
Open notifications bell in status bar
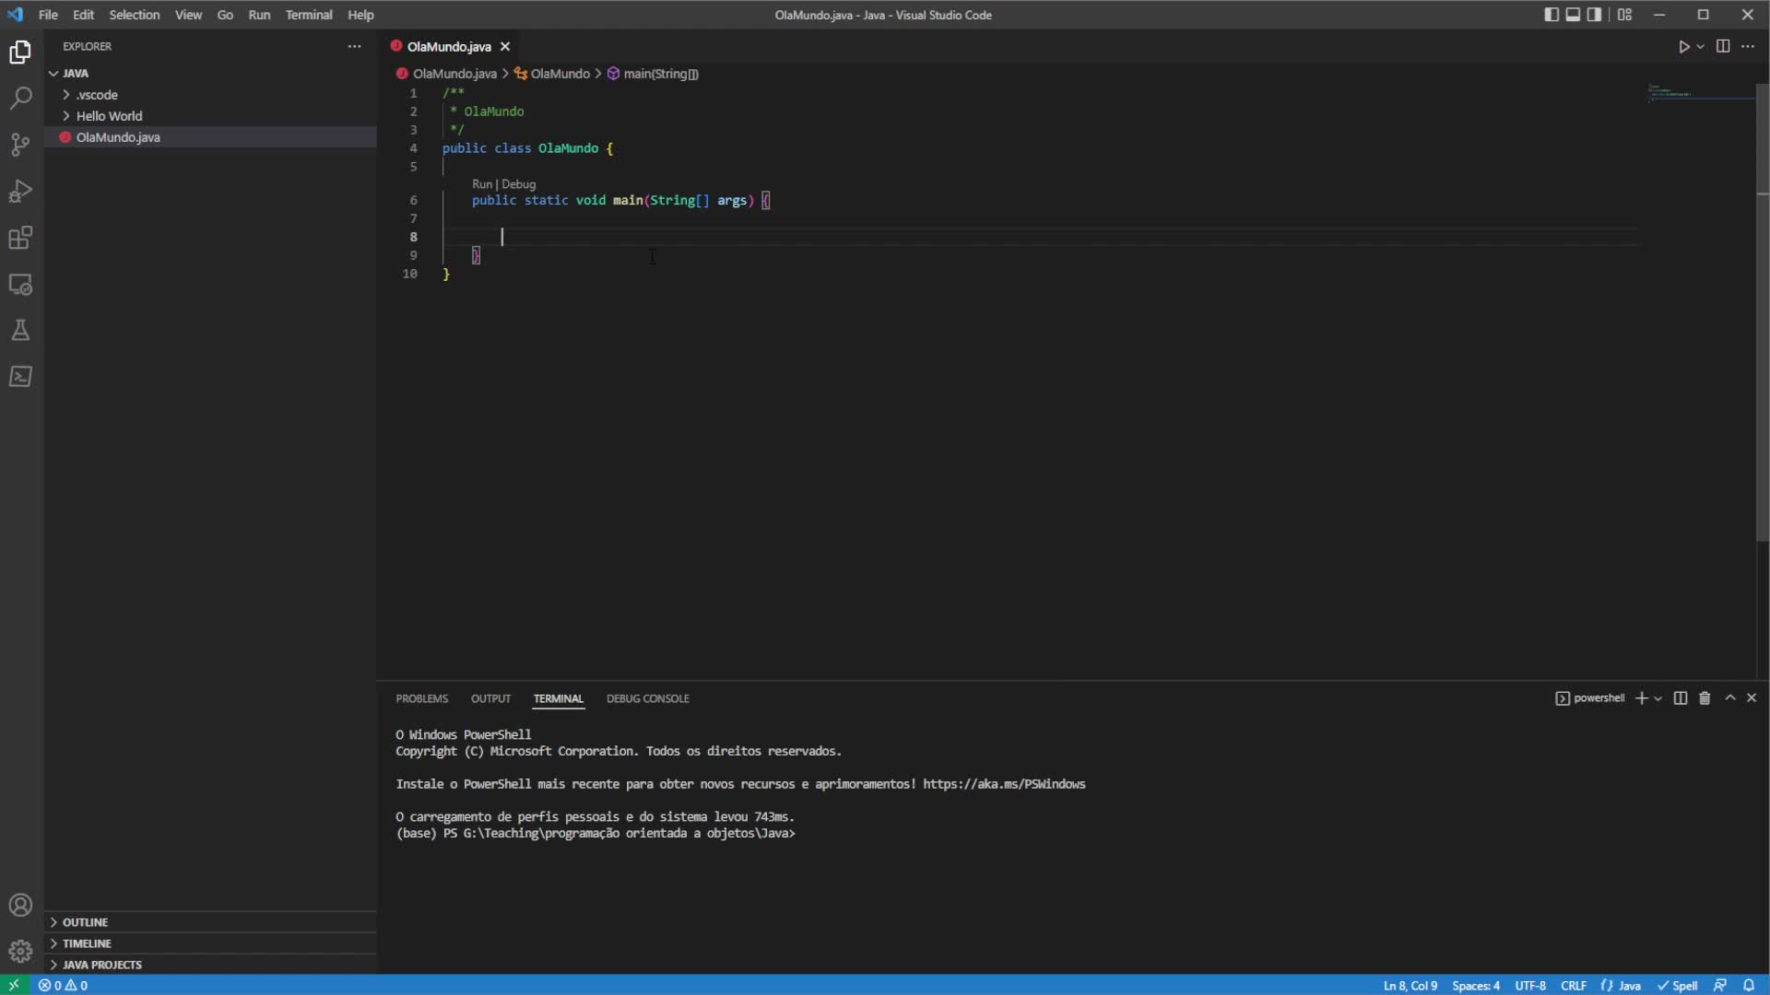pyautogui.click(x=1749, y=985)
